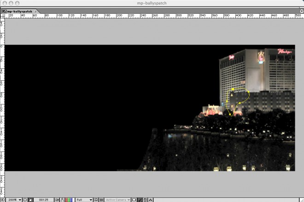Viewport: 304px width, 202px height.
Task: Click the current time 00125 display
Action: pos(44,200)
